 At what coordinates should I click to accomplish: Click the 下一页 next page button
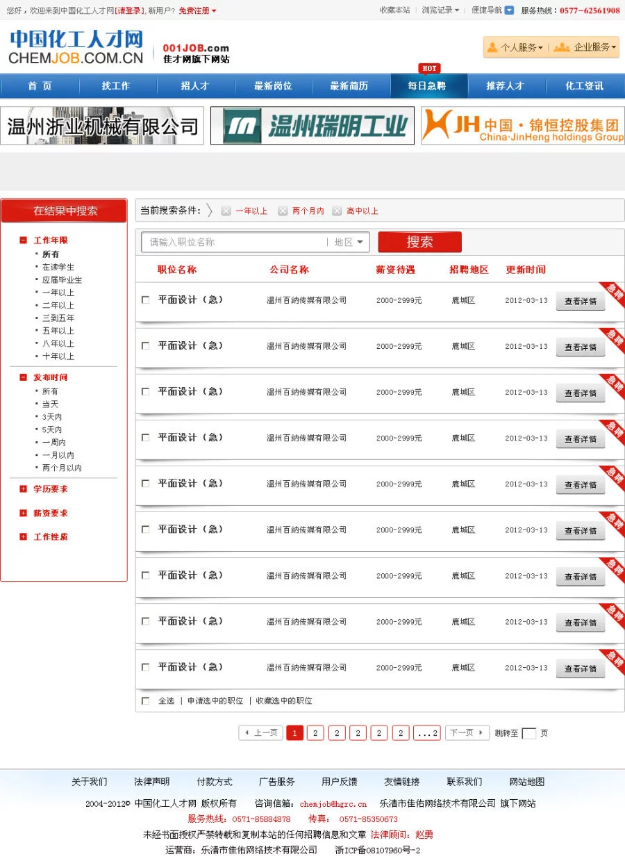coord(467,733)
